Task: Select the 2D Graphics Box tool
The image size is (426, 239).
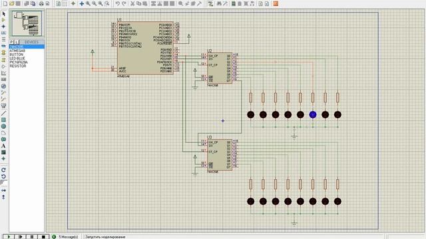Action: pyautogui.click(x=3, y=119)
